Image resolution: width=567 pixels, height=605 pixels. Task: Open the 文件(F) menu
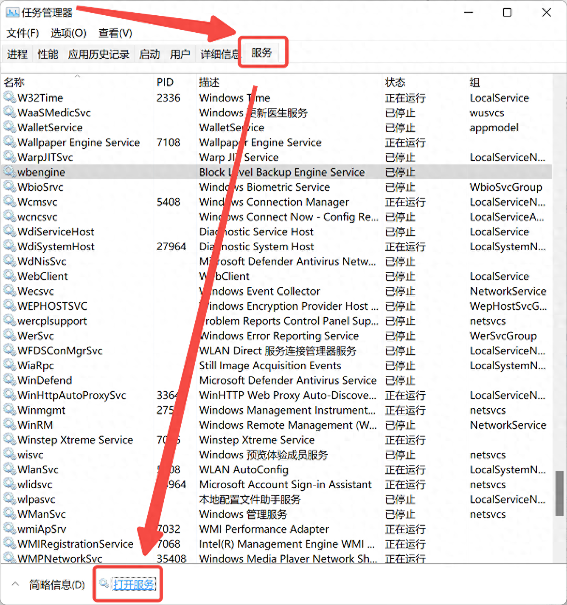(x=22, y=33)
